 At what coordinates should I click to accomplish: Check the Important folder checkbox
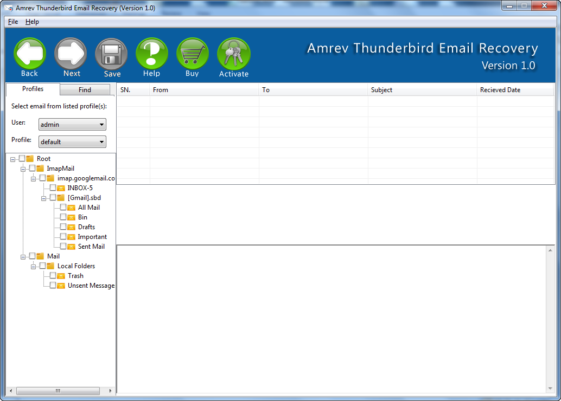63,236
